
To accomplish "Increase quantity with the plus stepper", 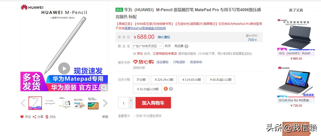I will point(131,100).
